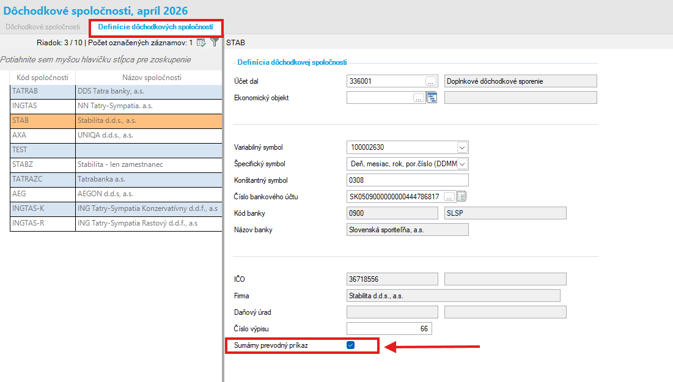The width and height of the screenshot is (673, 382).
Task: Open grid export icon beside record count
Action: [x=201, y=43]
